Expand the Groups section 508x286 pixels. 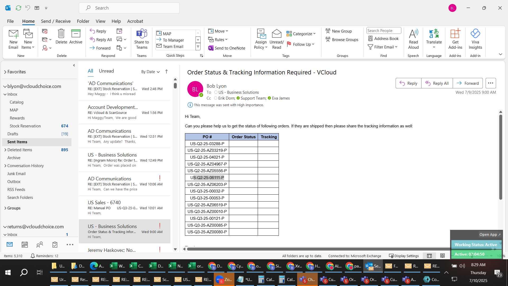[5, 208]
